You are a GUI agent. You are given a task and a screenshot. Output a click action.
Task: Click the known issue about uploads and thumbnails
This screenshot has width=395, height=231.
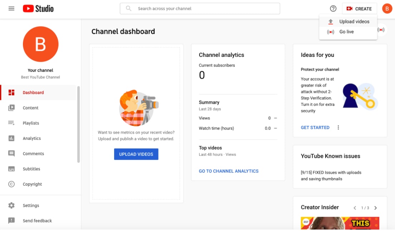click(x=331, y=176)
